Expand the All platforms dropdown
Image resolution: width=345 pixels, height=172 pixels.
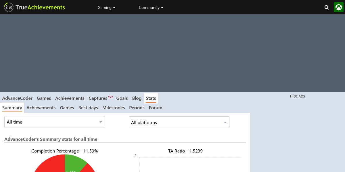coord(179,122)
